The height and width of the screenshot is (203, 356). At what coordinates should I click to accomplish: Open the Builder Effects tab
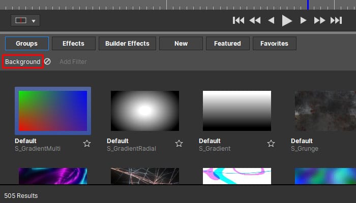point(127,44)
